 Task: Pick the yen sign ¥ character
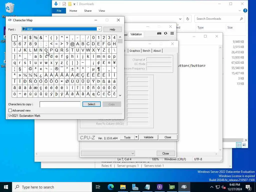114,63
